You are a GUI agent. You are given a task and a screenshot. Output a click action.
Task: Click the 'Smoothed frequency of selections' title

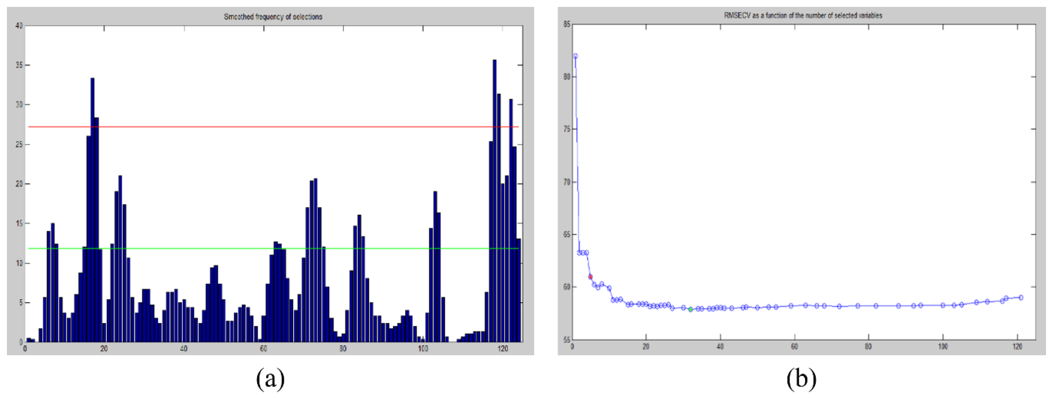point(273,17)
